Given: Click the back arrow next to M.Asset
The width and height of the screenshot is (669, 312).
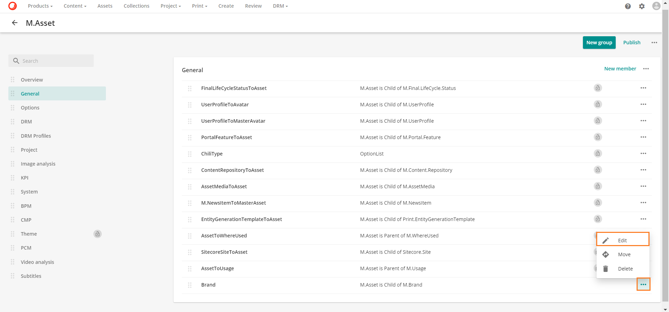Looking at the screenshot, I should coord(15,23).
